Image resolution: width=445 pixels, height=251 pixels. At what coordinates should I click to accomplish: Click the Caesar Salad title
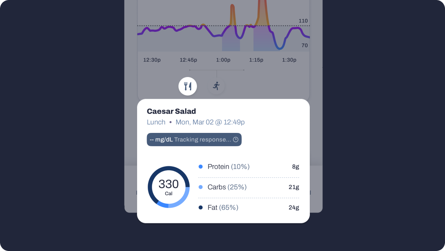pyautogui.click(x=171, y=111)
